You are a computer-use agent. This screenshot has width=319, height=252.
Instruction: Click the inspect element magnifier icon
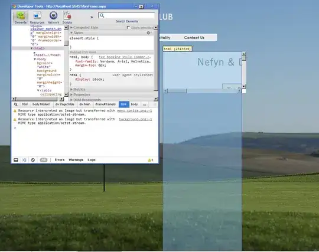pos(16,104)
